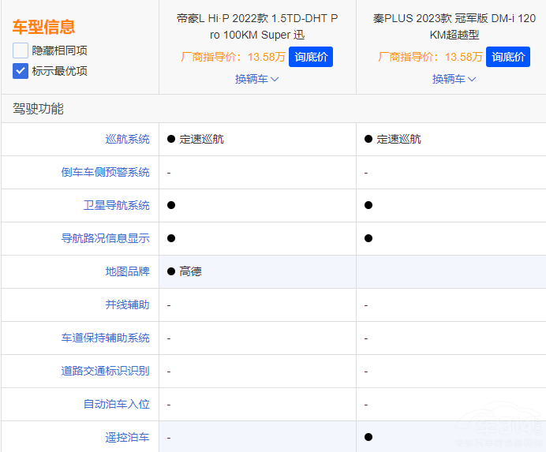Expand 换辆车 dropdown under 帝豪L

(x=257, y=79)
